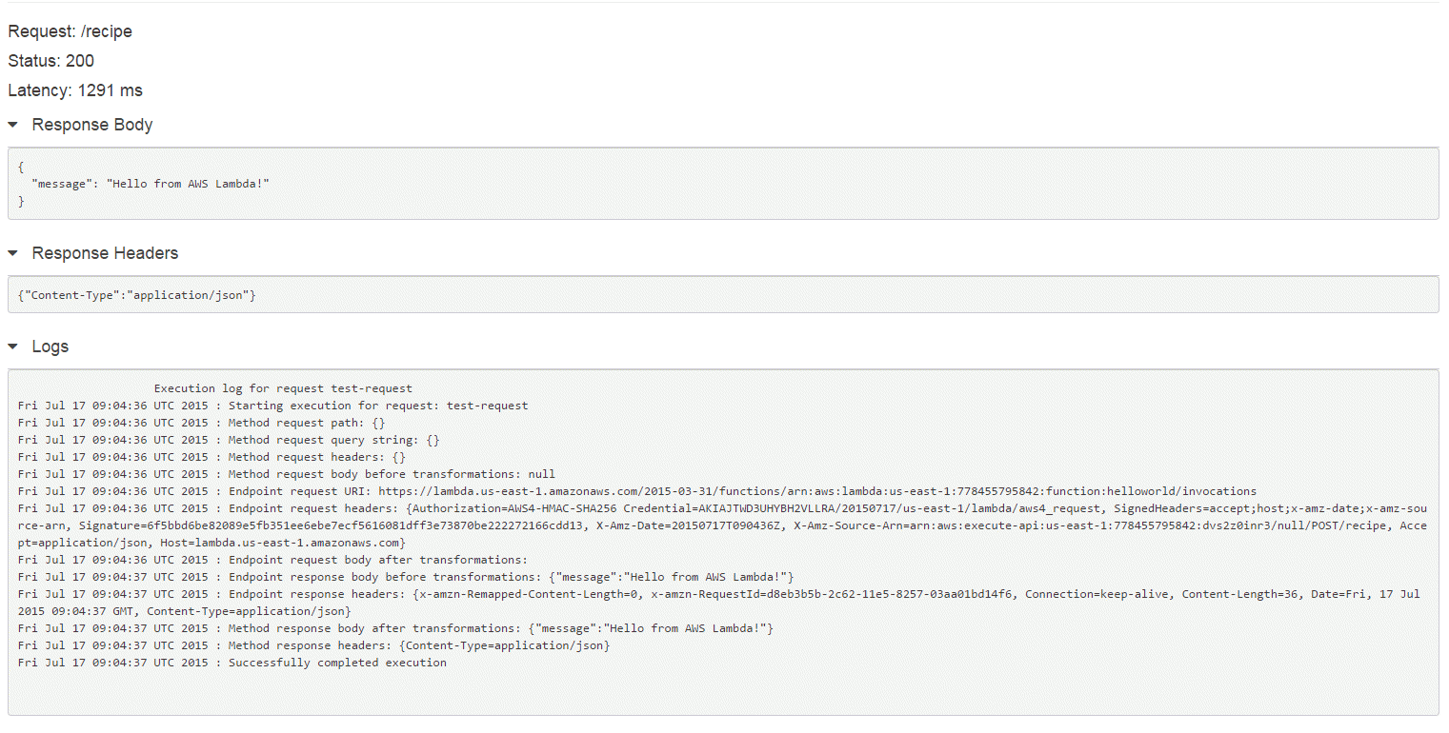1449x733 pixels.
Task: Click the 'Method request path: {}' log line
Action: [x=201, y=423]
